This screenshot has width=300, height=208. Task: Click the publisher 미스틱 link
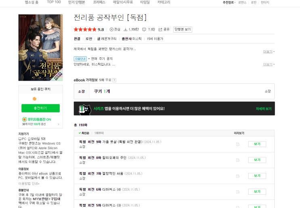click(137, 39)
